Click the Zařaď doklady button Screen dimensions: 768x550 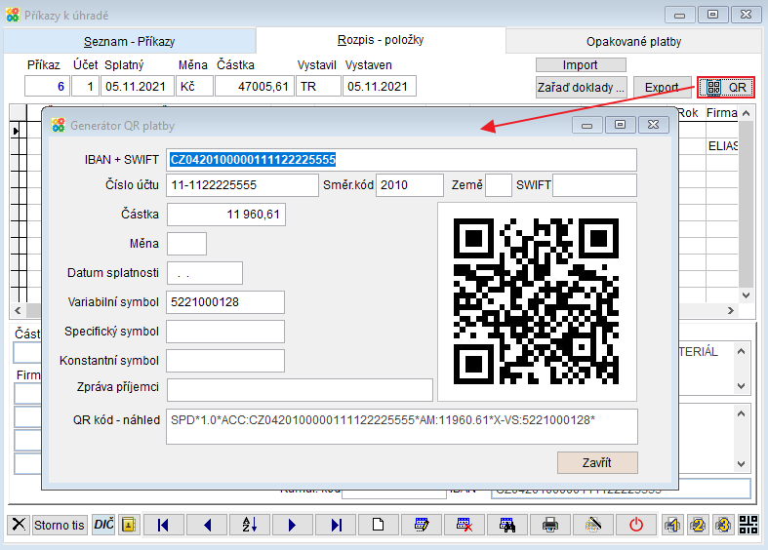coord(581,88)
